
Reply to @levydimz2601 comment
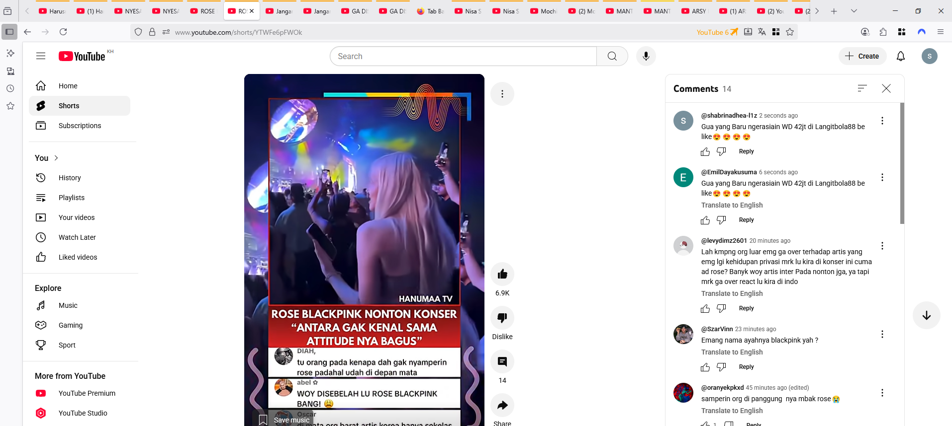coord(746,308)
